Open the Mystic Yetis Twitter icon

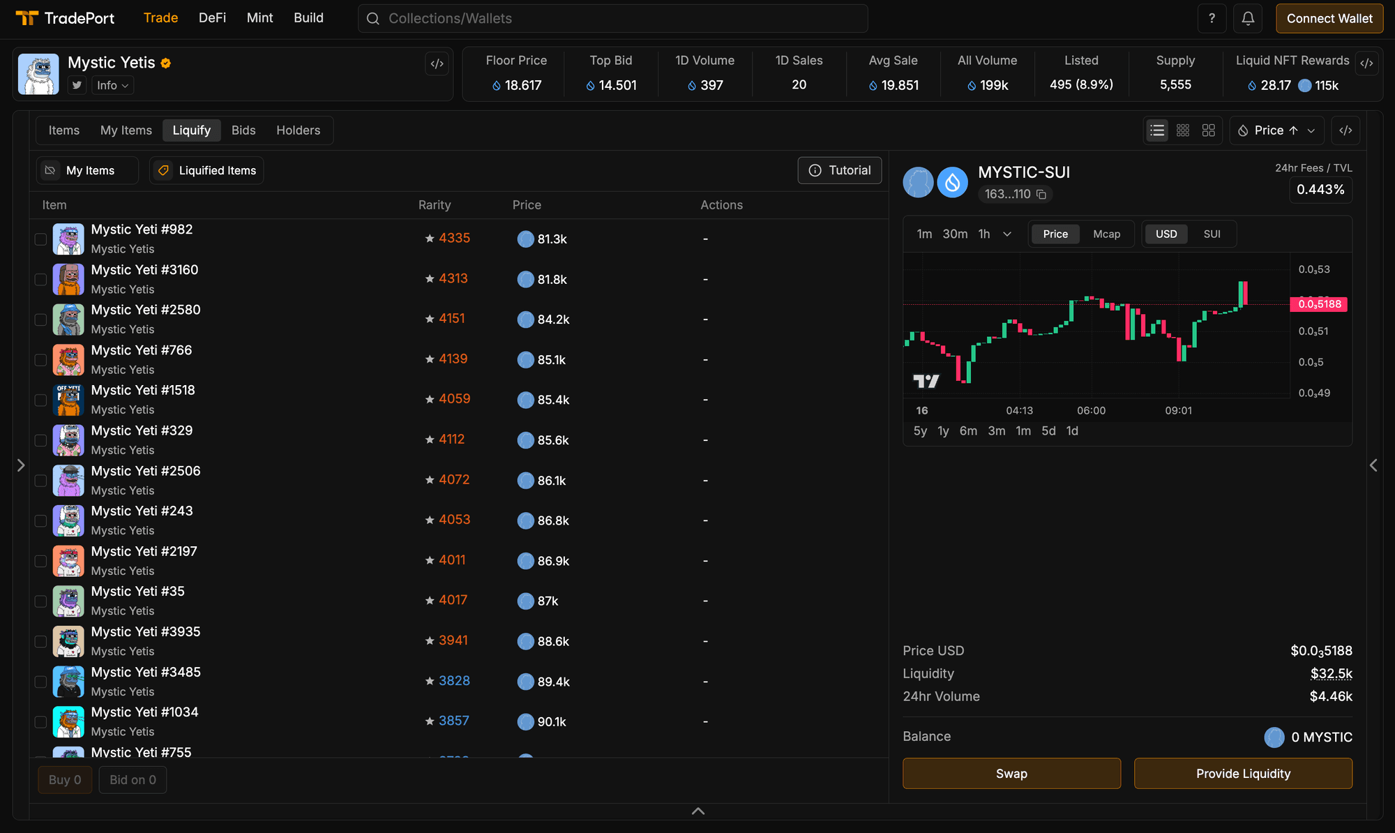click(x=77, y=84)
